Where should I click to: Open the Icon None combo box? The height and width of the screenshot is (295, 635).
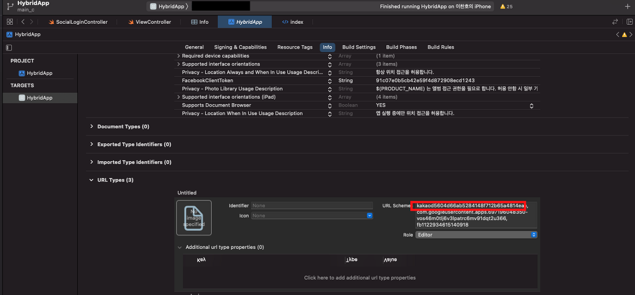(312, 216)
